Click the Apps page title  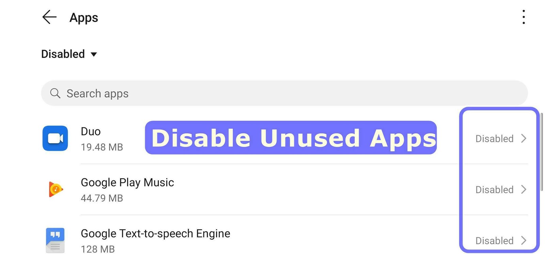(84, 18)
